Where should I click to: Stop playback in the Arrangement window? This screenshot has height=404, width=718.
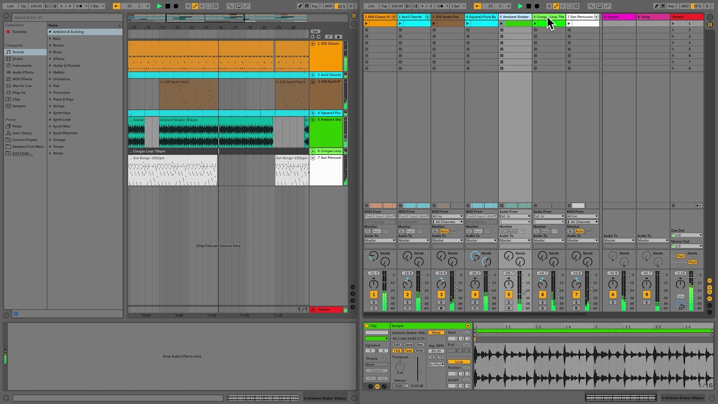167,6
